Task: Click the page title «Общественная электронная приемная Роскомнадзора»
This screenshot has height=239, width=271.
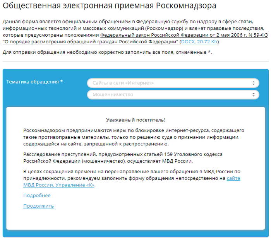Action: (110, 5)
